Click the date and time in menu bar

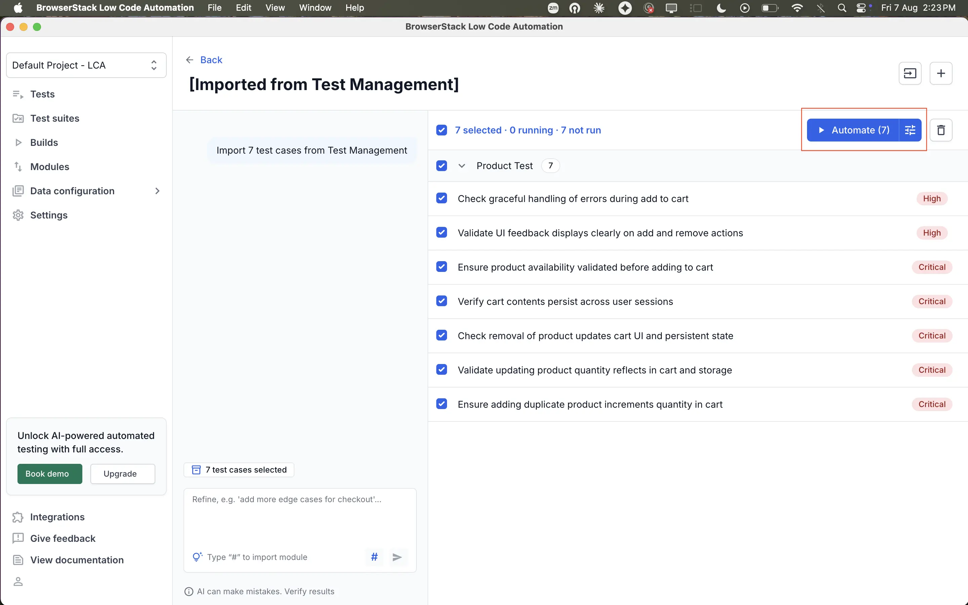918,8
